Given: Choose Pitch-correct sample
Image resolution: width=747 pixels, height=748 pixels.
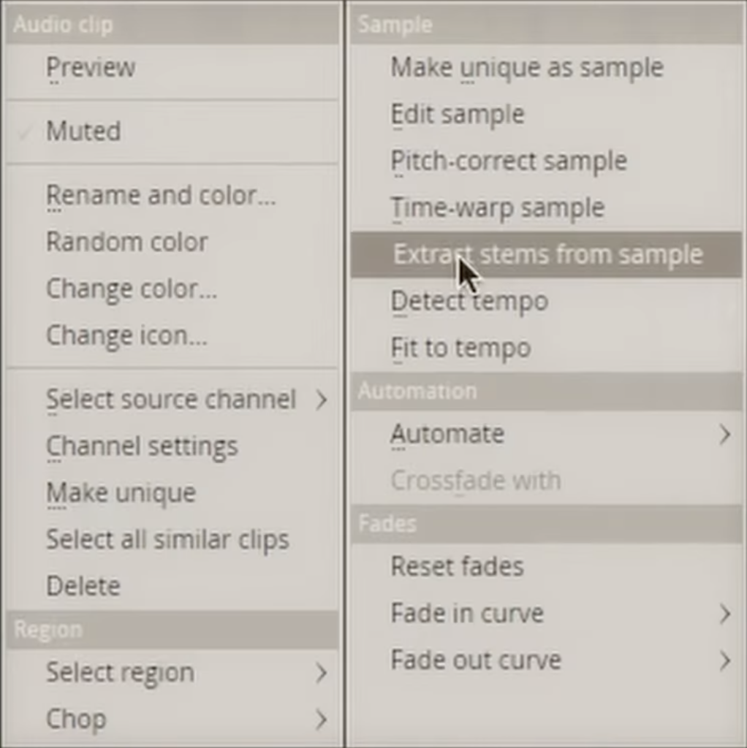Looking at the screenshot, I should click(509, 161).
